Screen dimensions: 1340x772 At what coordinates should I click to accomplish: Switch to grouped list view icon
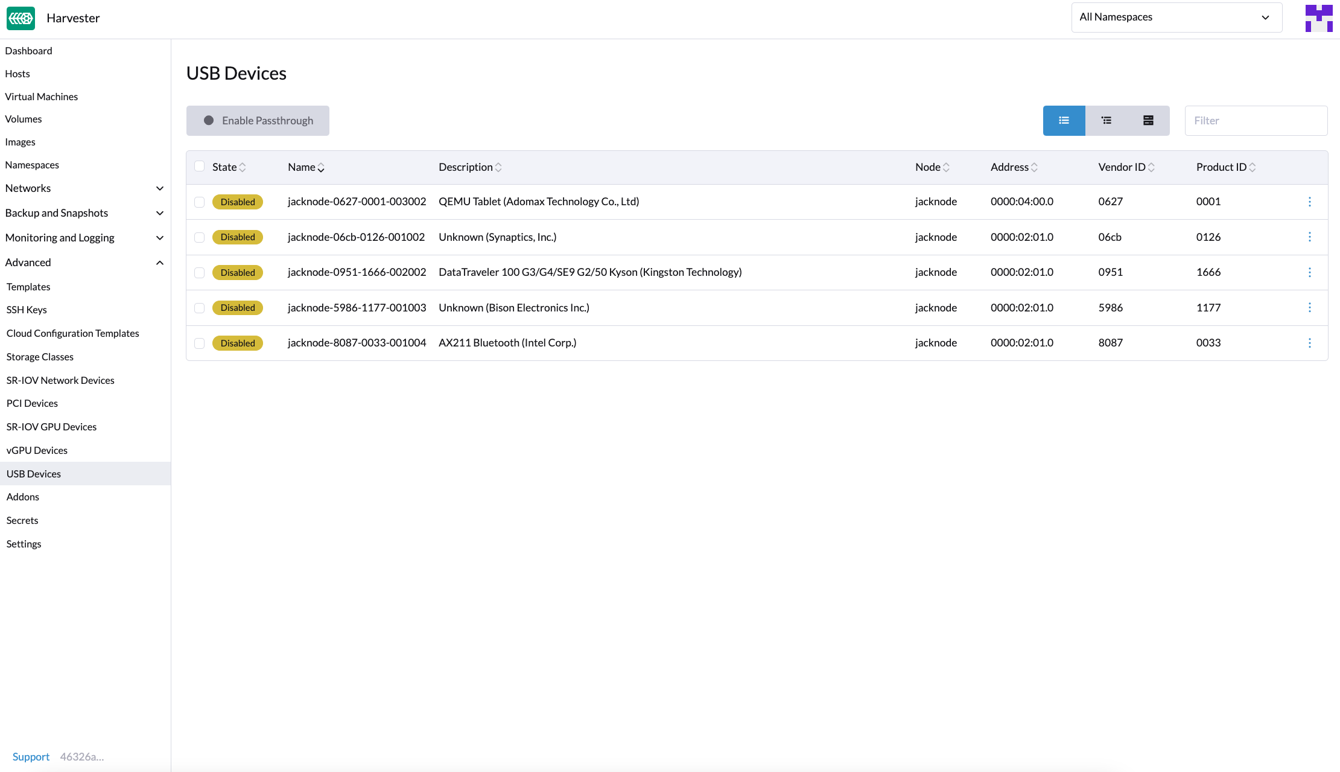1106,121
